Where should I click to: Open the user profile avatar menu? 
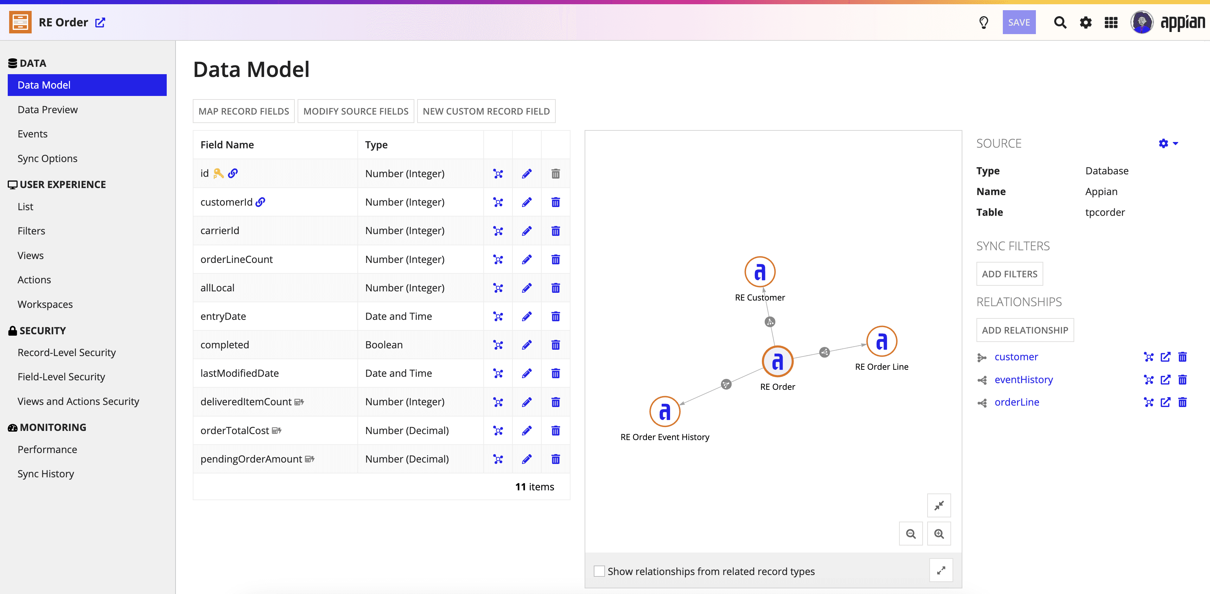pos(1141,22)
